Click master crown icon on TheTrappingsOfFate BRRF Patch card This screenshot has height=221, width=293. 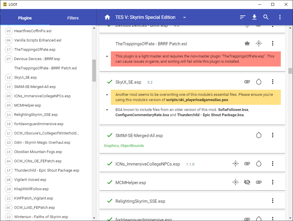(x=247, y=43)
